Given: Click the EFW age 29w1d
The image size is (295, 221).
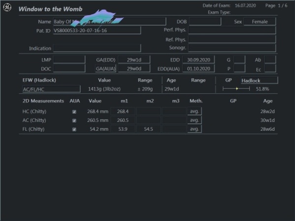Looking at the screenshot, I should pyautogui.click(x=172, y=89).
